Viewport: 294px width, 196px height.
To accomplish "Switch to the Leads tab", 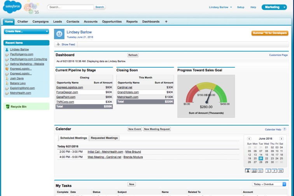I will [58, 21].
